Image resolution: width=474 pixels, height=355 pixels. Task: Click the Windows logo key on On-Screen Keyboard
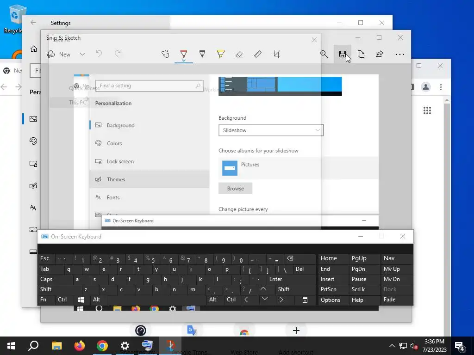click(81, 300)
